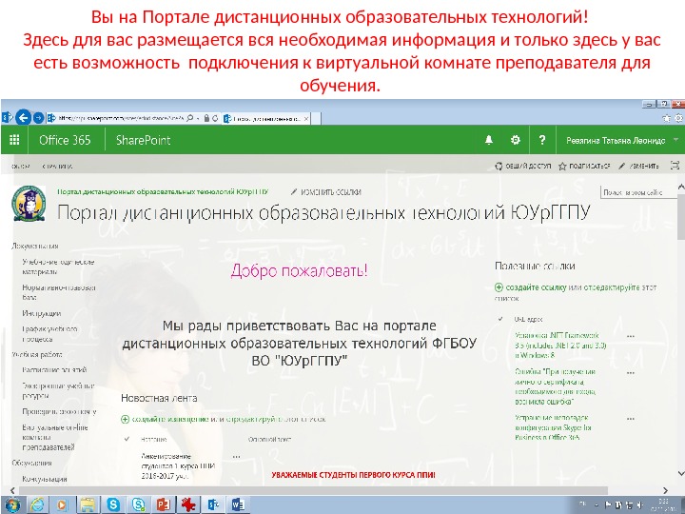Open the Skype icon with green status badge
The image size is (685, 514).
pos(139,505)
